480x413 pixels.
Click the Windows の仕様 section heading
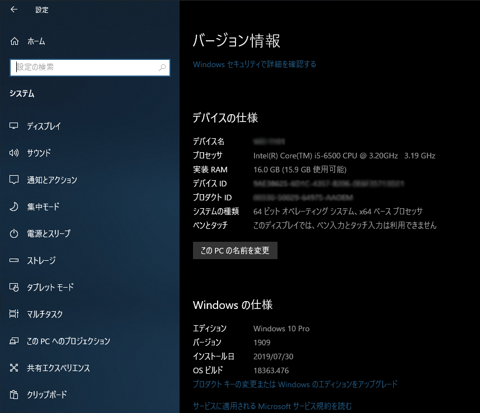point(233,305)
